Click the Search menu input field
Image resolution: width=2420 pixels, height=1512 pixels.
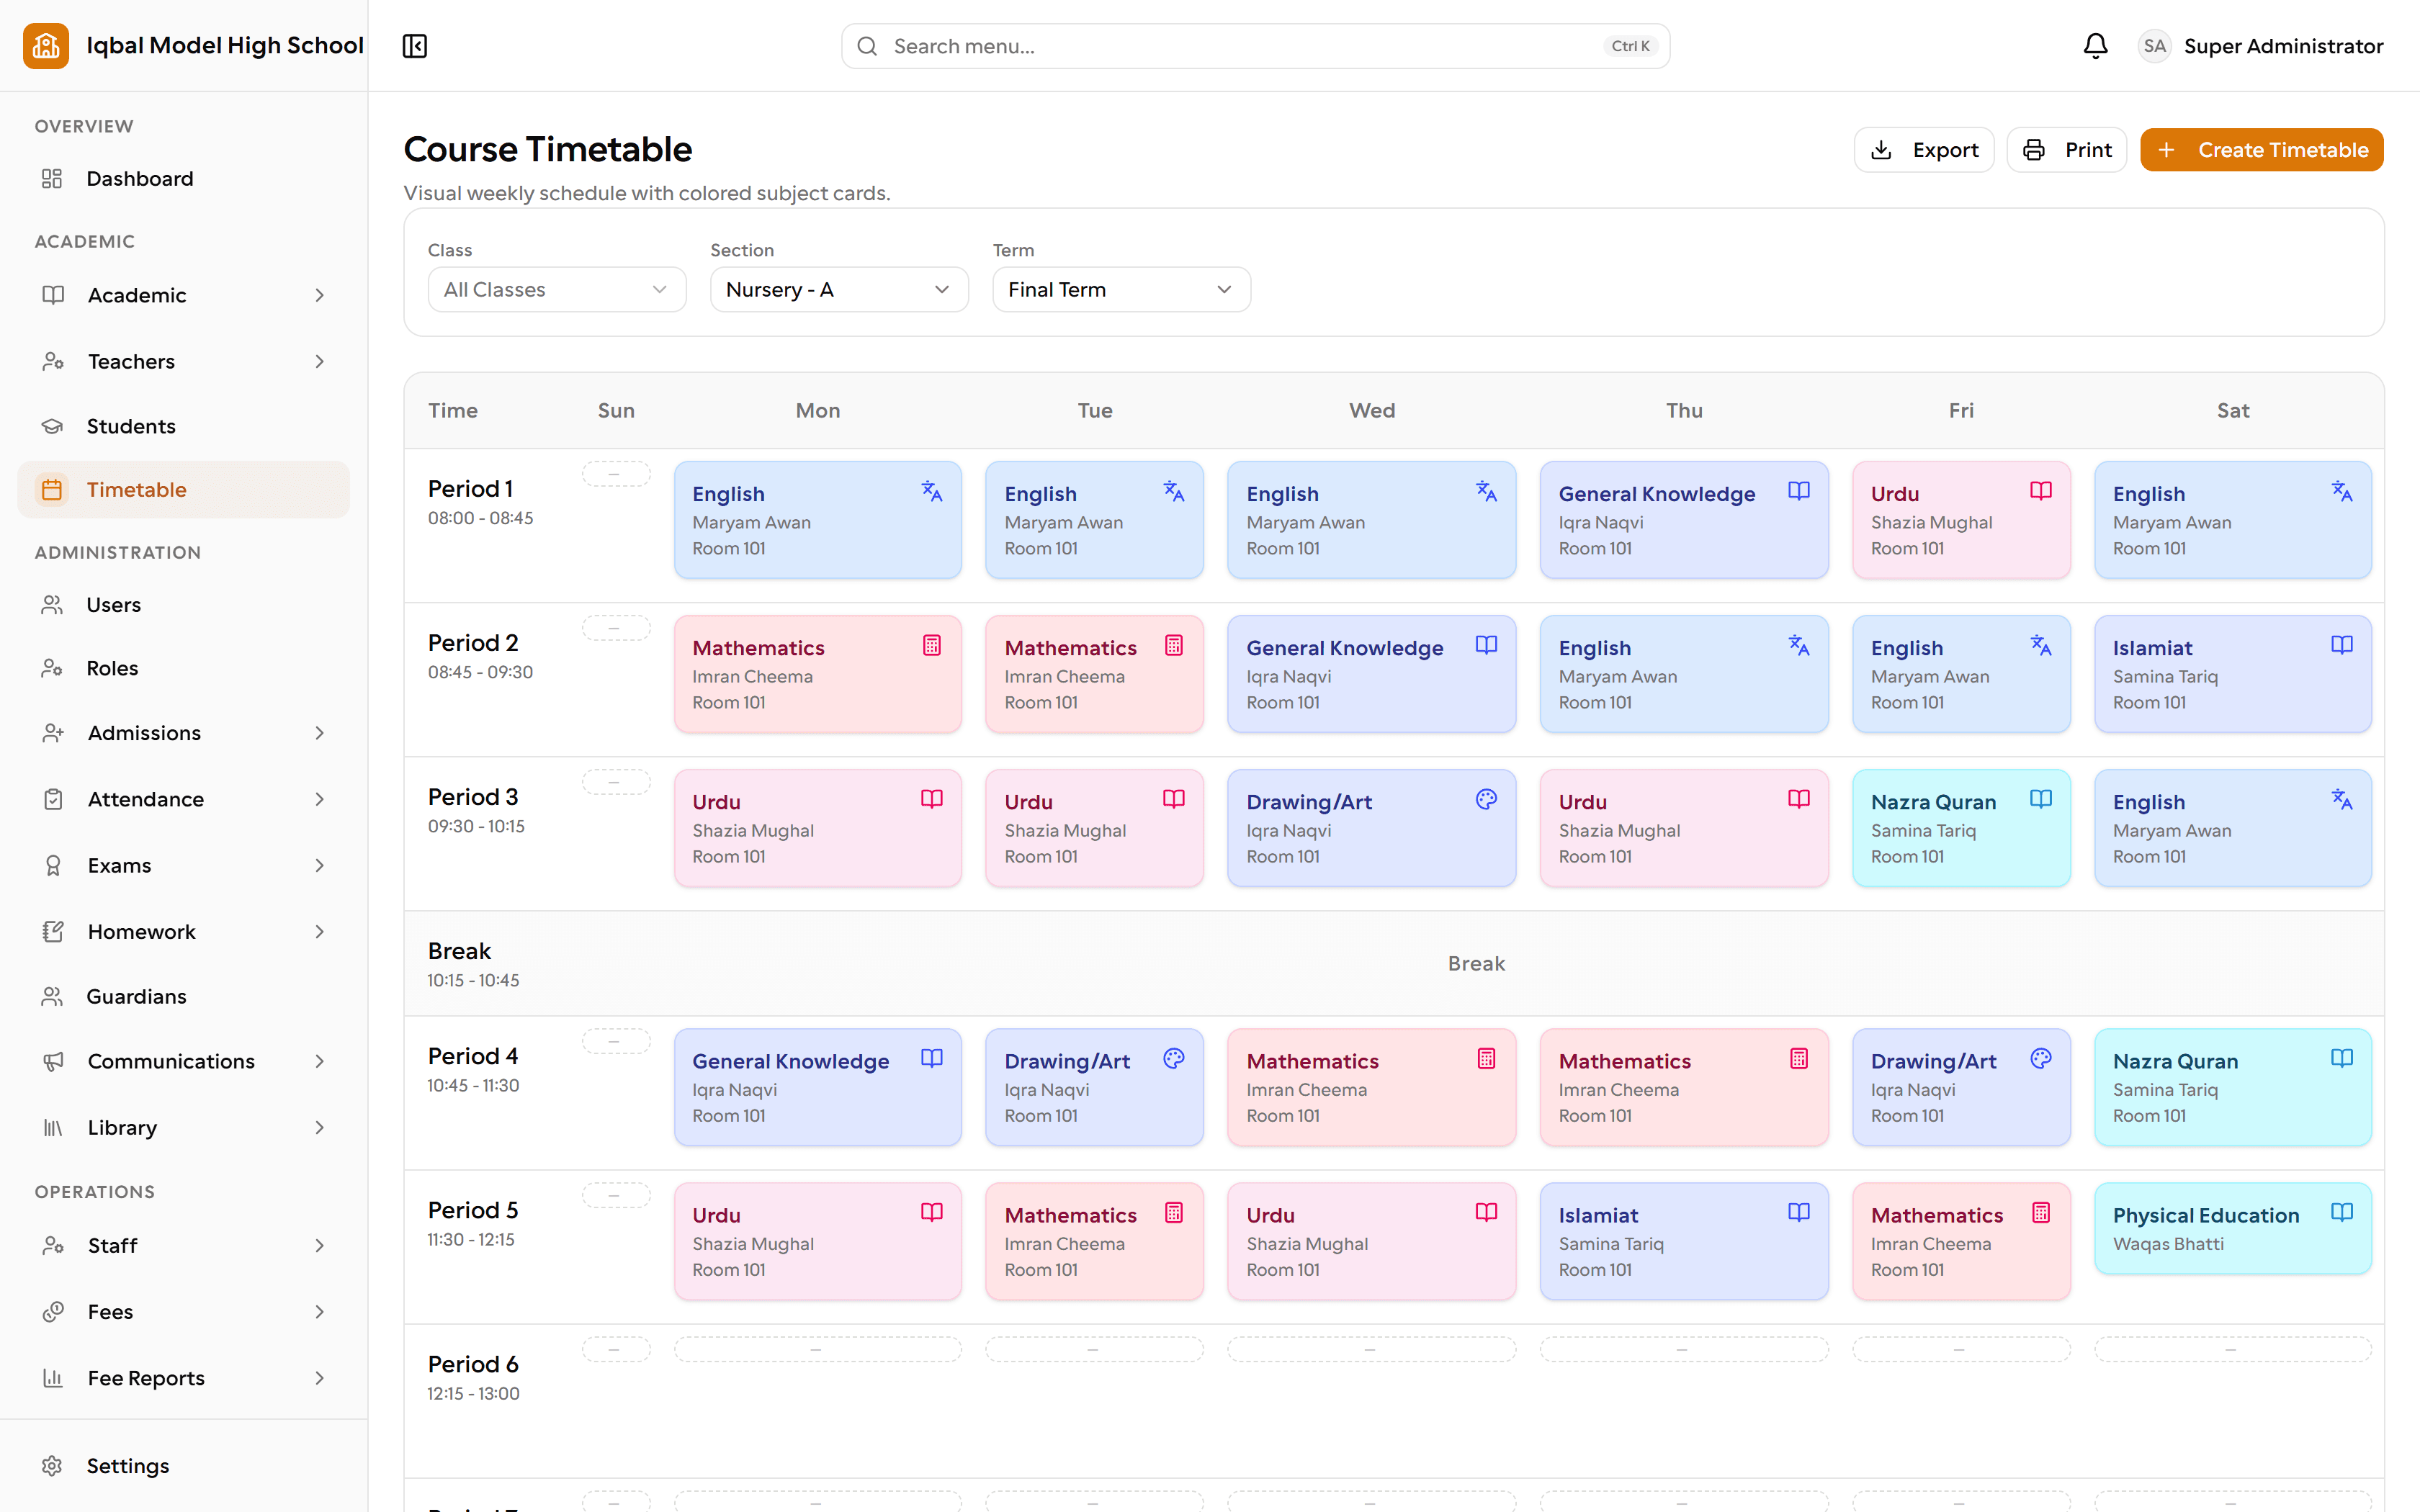[1255, 46]
